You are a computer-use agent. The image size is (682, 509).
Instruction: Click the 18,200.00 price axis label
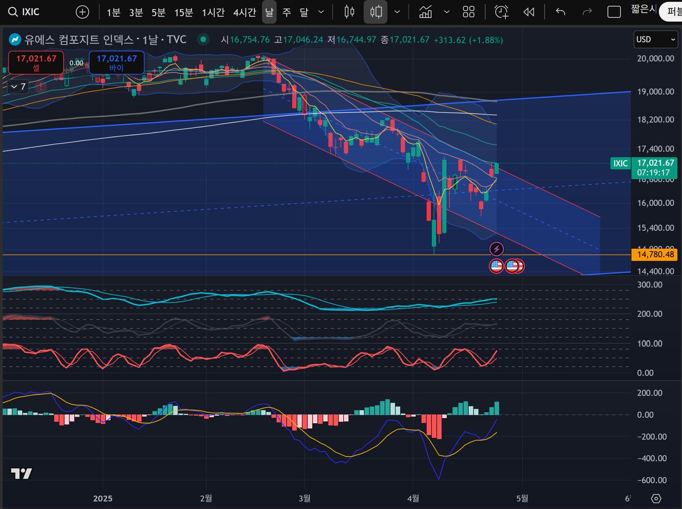click(x=655, y=120)
